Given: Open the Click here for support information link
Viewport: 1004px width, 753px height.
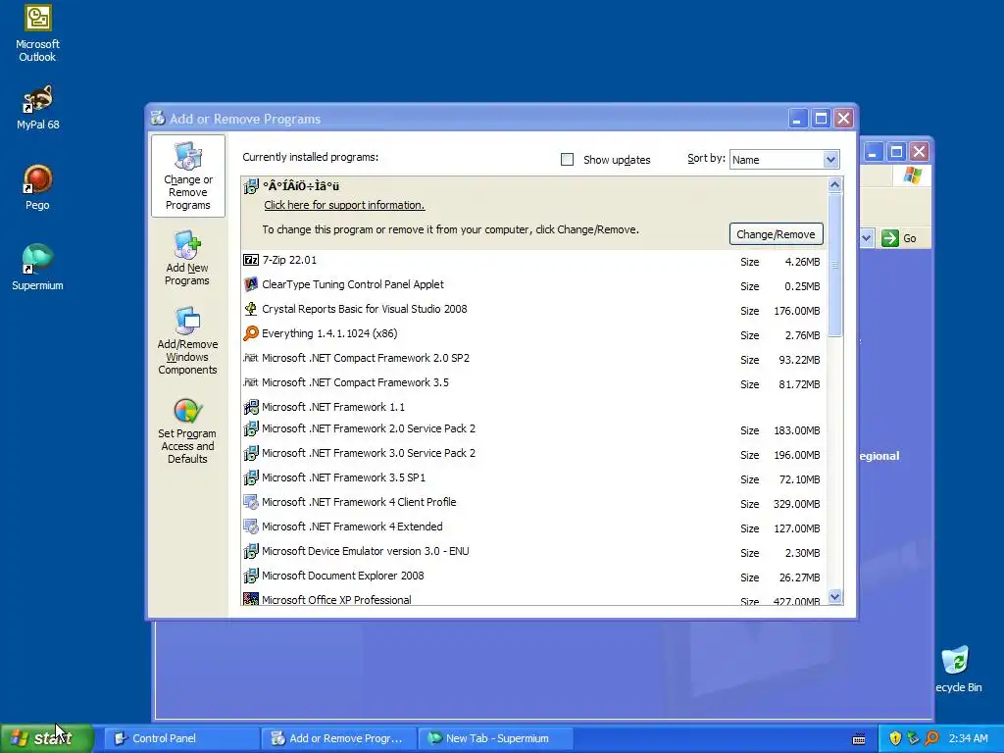Looking at the screenshot, I should coord(344,205).
